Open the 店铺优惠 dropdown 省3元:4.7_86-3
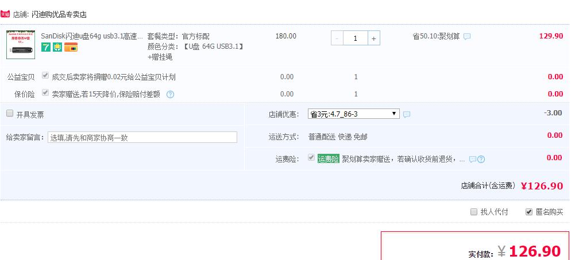575x260 pixels. [354, 114]
